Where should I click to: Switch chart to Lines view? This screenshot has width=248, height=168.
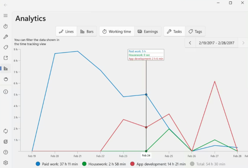pyautogui.click(x=66, y=32)
